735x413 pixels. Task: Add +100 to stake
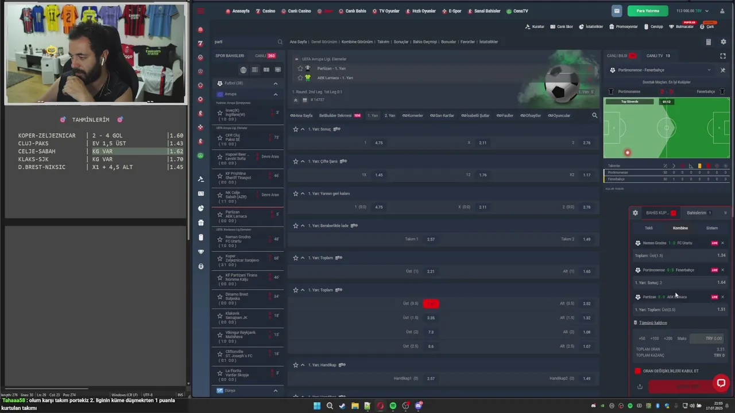(x=655, y=338)
